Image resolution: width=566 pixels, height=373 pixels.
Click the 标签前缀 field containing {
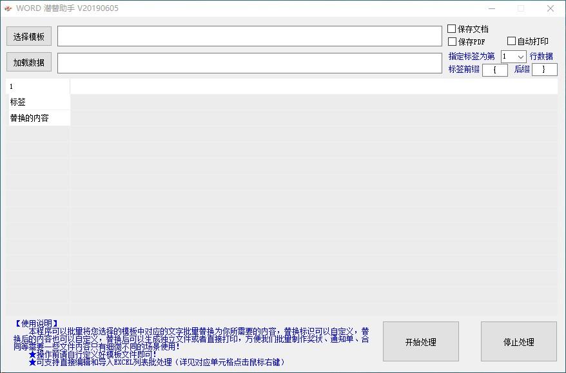pyautogui.click(x=495, y=69)
